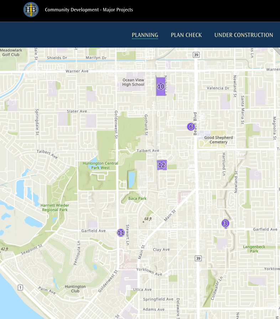This screenshot has width=280, height=319.
Task: Click the 68 ft elevation marker
Action: point(148,219)
